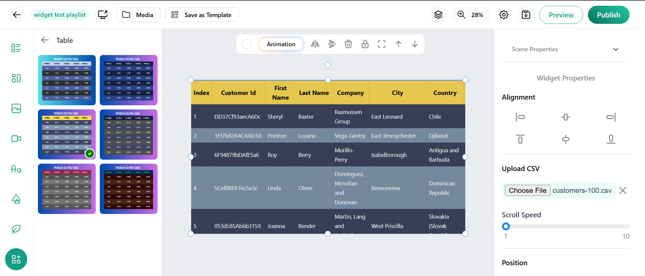Screen dimensions: 645x276
Task: Bring widget forward with up arrow
Action: pos(398,44)
